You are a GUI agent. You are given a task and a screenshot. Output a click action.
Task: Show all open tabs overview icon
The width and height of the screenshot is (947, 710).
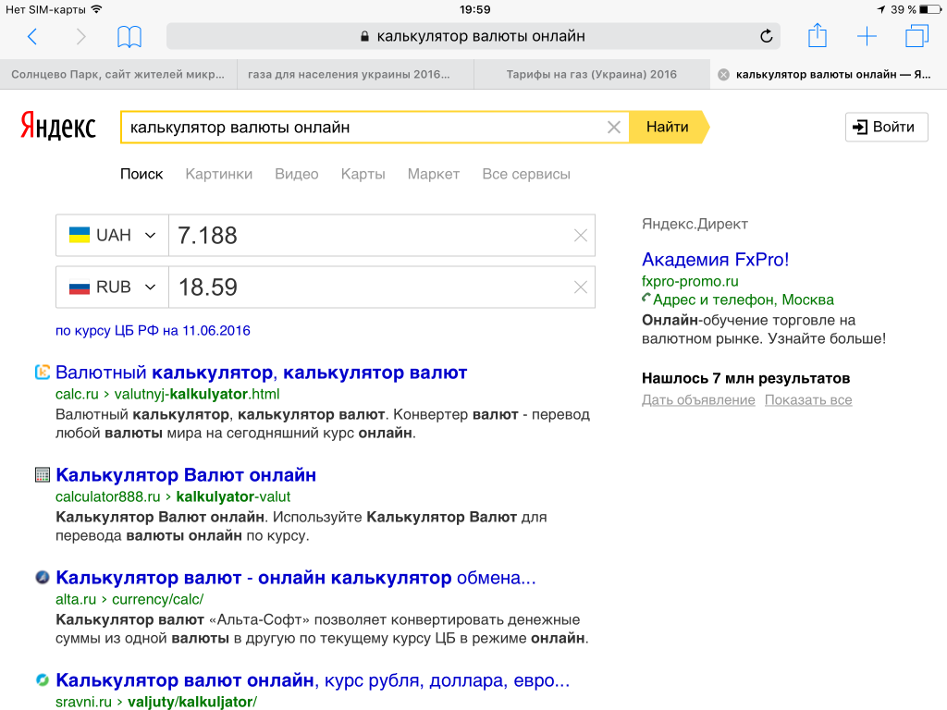(x=916, y=36)
